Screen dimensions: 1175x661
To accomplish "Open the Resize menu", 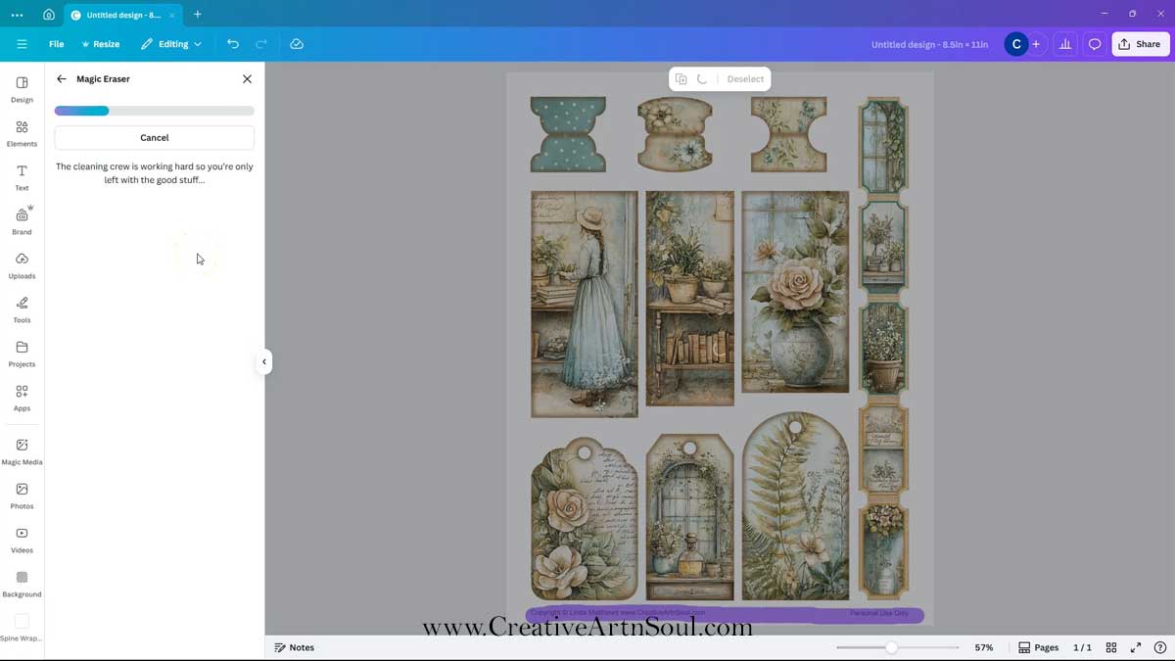I will point(101,44).
